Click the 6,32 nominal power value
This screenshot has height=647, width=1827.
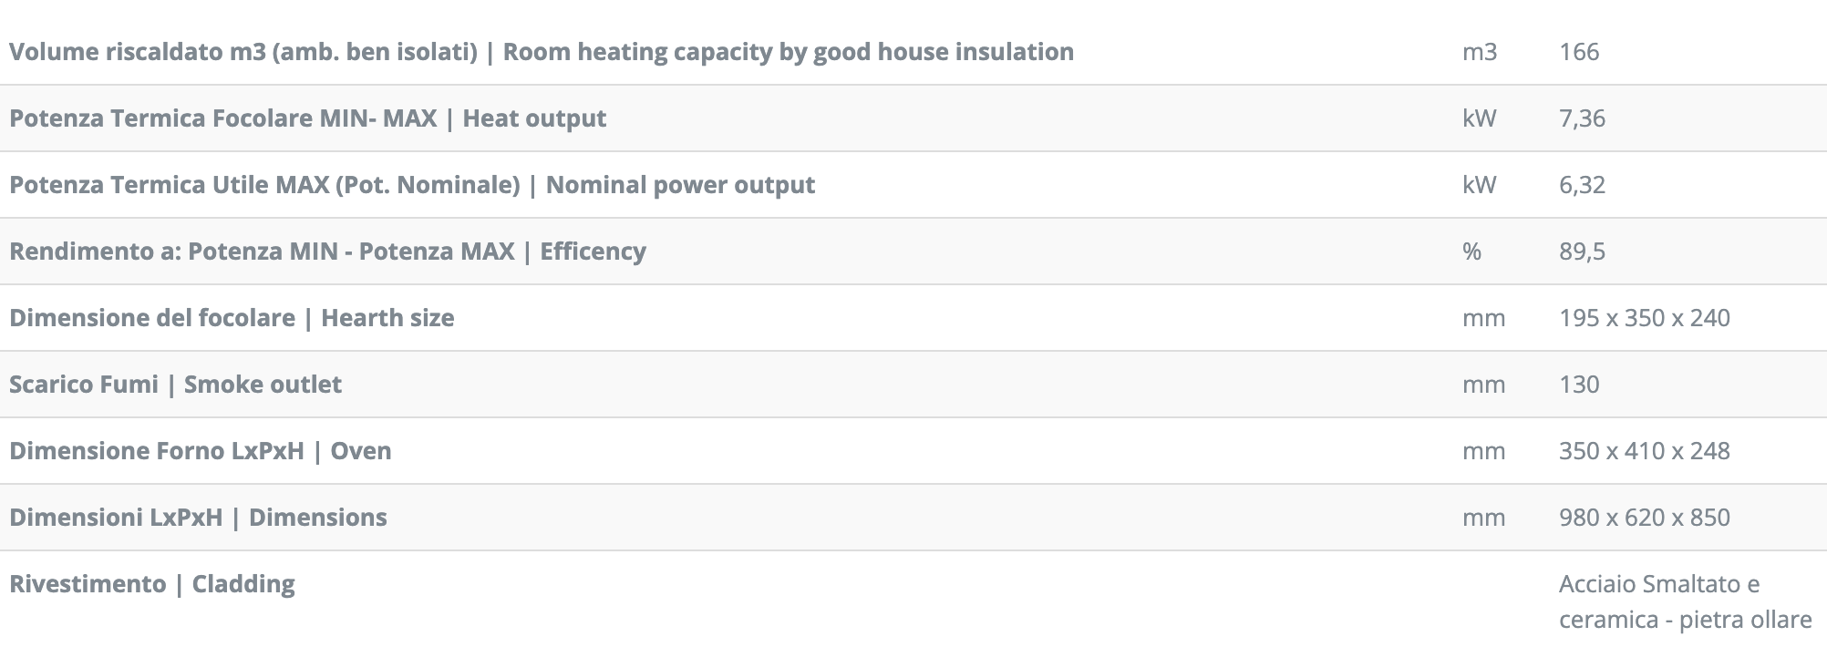(1582, 185)
